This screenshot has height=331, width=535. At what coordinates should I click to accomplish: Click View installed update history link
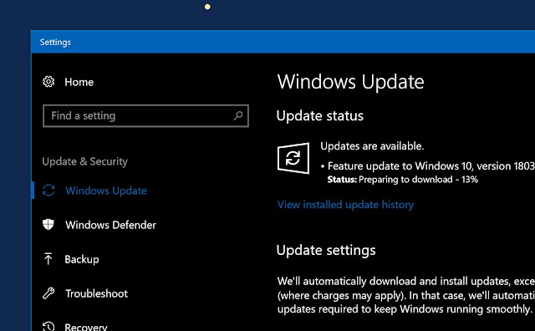click(345, 205)
